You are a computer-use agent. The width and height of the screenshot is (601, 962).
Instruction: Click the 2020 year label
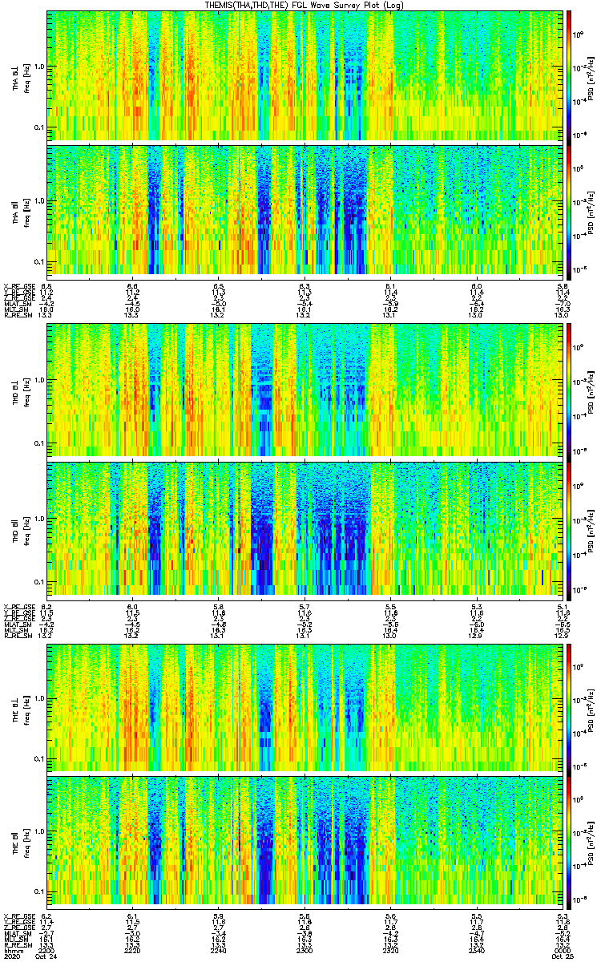click(x=10, y=958)
